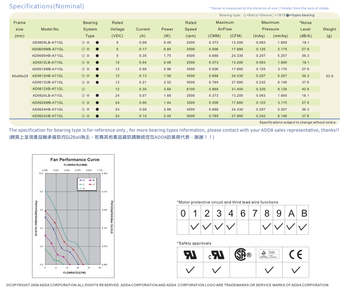Click the Current (A) column header

point(143,32)
